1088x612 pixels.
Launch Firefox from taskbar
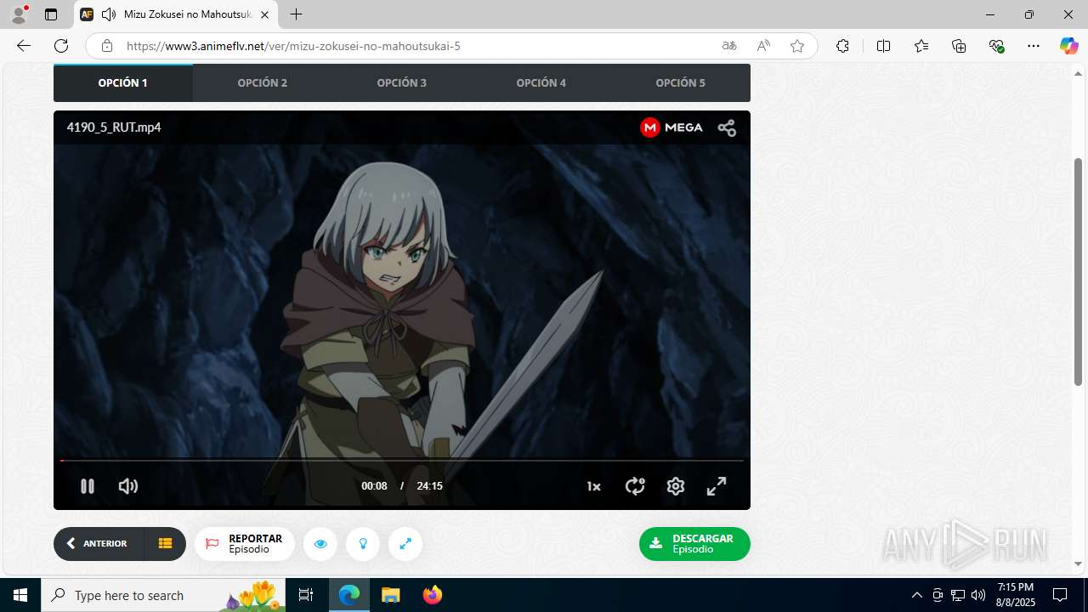coord(432,595)
